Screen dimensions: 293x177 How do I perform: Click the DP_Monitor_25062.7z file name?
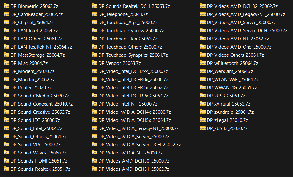tap(33, 80)
